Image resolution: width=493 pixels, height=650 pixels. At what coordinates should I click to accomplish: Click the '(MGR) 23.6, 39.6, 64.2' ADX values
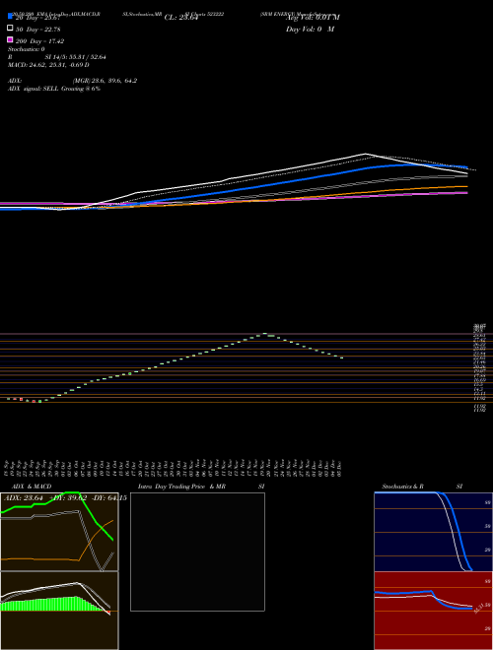[105, 81]
